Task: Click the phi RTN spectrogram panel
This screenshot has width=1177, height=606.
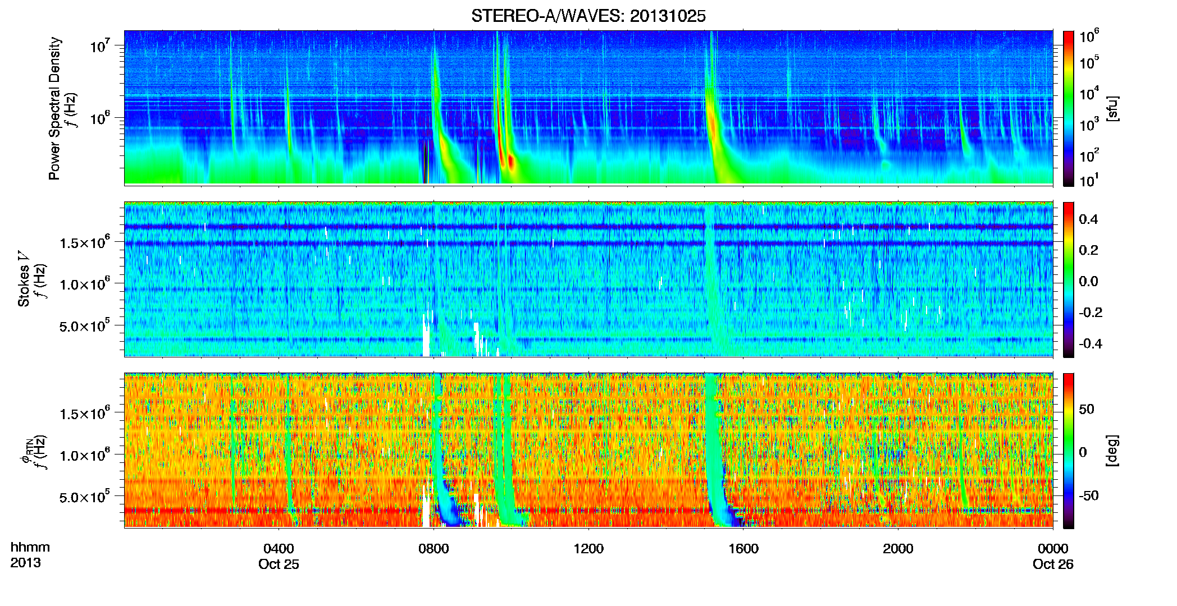Action: tap(588, 451)
